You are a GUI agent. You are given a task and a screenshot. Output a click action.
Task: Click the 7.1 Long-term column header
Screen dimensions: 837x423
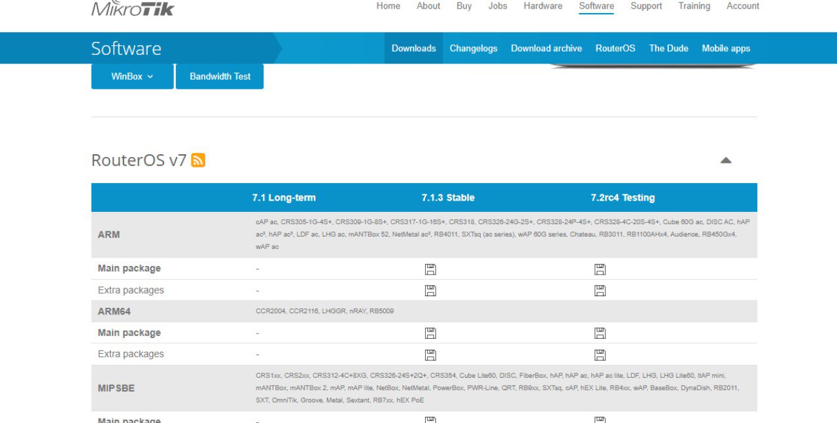[x=284, y=197]
